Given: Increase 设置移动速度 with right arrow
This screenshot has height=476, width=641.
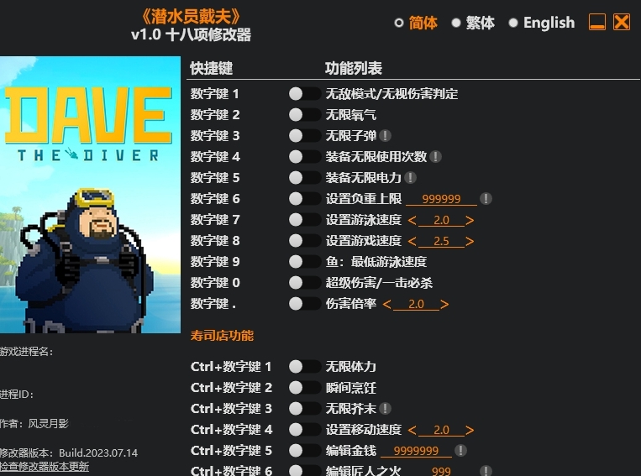Looking at the screenshot, I should 470,430.
